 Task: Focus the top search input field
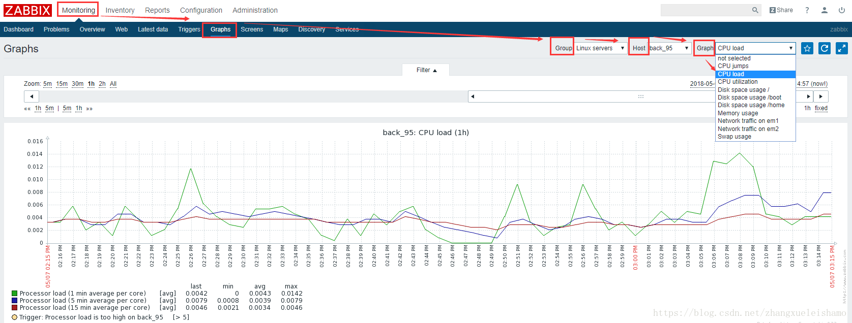point(706,10)
